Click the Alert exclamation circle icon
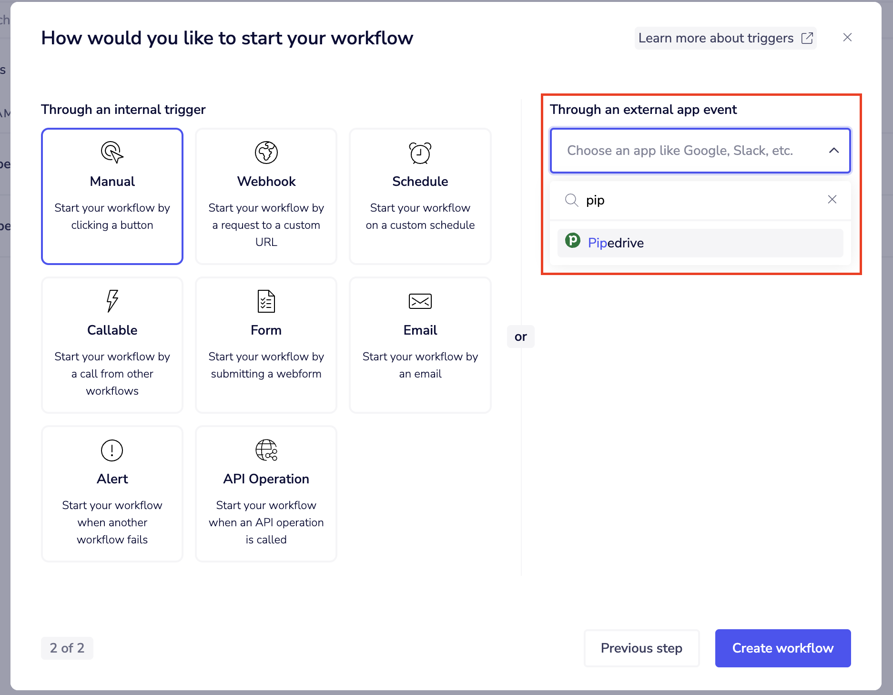Image resolution: width=893 pixels, height=695 pixels. [112, 450]
